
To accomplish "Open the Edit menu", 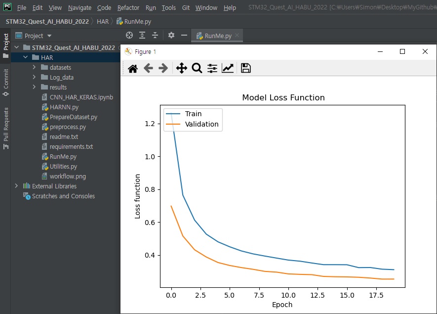I will [38, 7].
